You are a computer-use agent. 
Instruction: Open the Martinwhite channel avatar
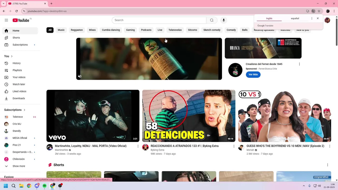50,147
